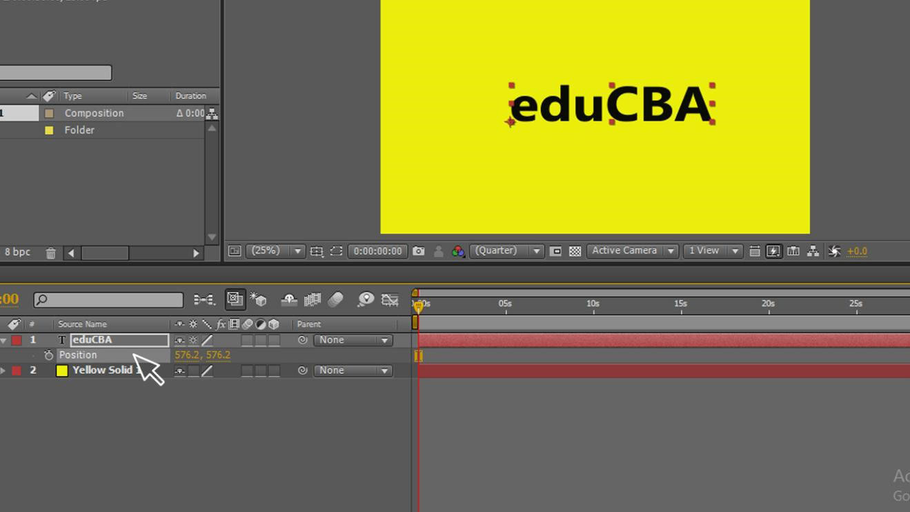Image resolution: width=910 pixels, height=512 pixels.
Task: Click the timeline layer search field
Action: pos(108,299)
